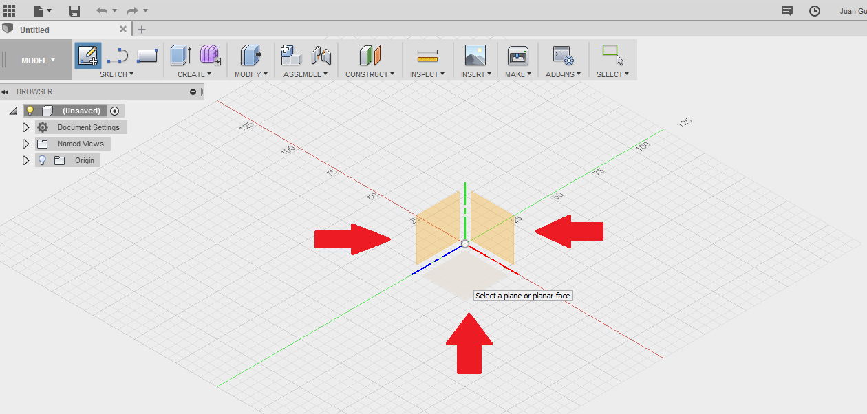Select the Measure ruler tool
This screenshot has height=414, width=867.
(427, 56)
